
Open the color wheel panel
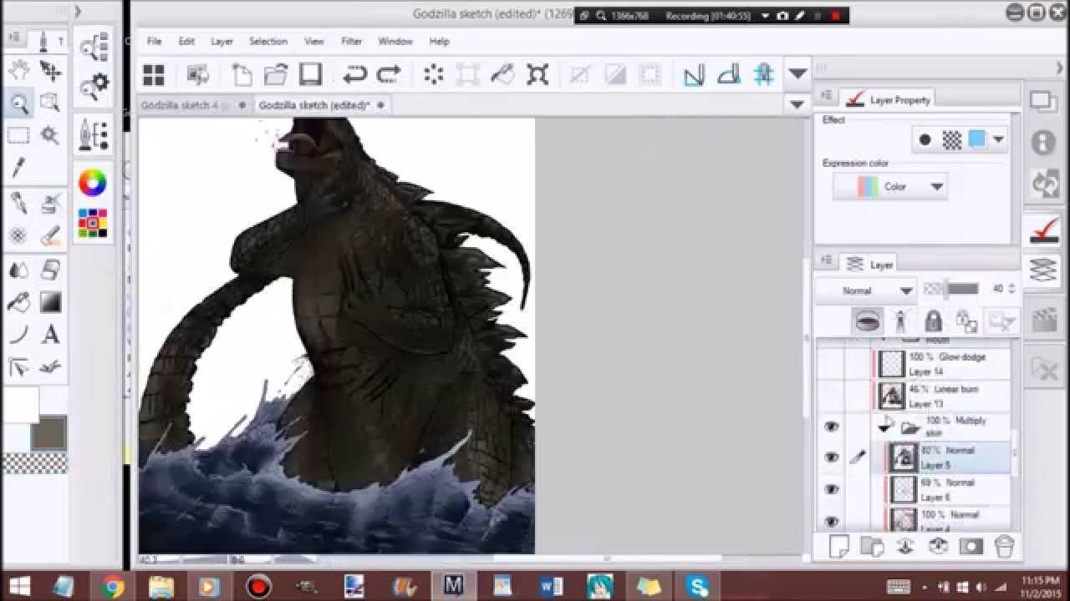93,182
